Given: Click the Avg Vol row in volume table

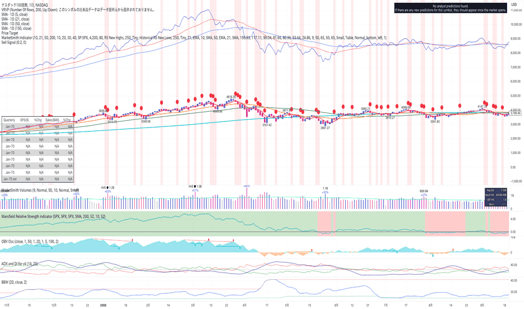Looking at the screenshot, I should (x=496, y=190).
